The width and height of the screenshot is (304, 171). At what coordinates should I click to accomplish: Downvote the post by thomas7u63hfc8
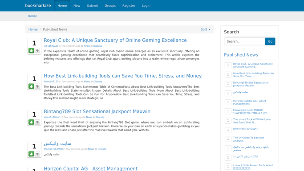tap(37, 154)
